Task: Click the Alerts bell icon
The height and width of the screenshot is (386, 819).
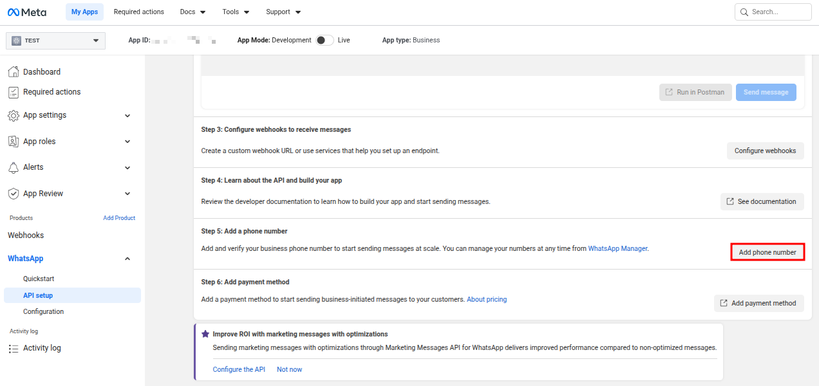Action: click(x=13, y=167)
